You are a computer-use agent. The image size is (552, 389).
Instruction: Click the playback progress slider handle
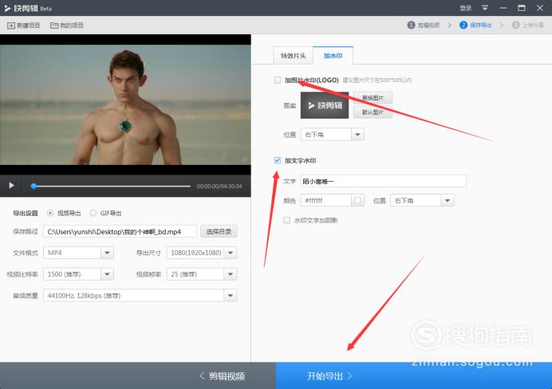pos(34,186)
